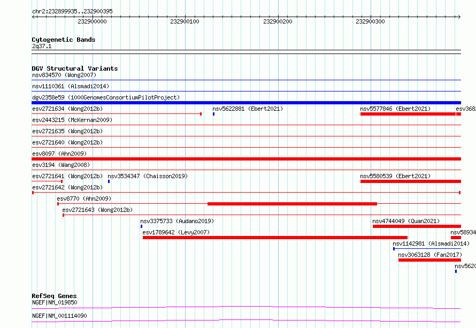Click the ruler's right arrow end

pyautogui.click(x=459, y=17)
